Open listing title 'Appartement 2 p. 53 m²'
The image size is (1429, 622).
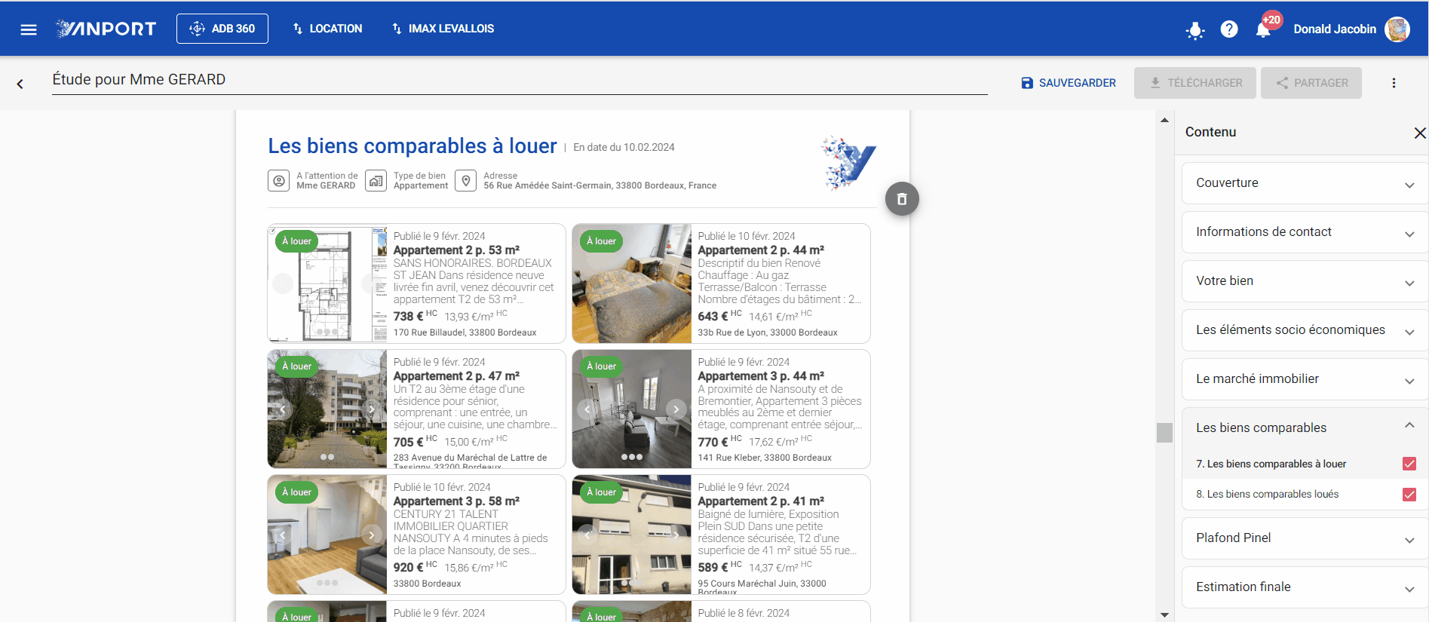point(456,250)
